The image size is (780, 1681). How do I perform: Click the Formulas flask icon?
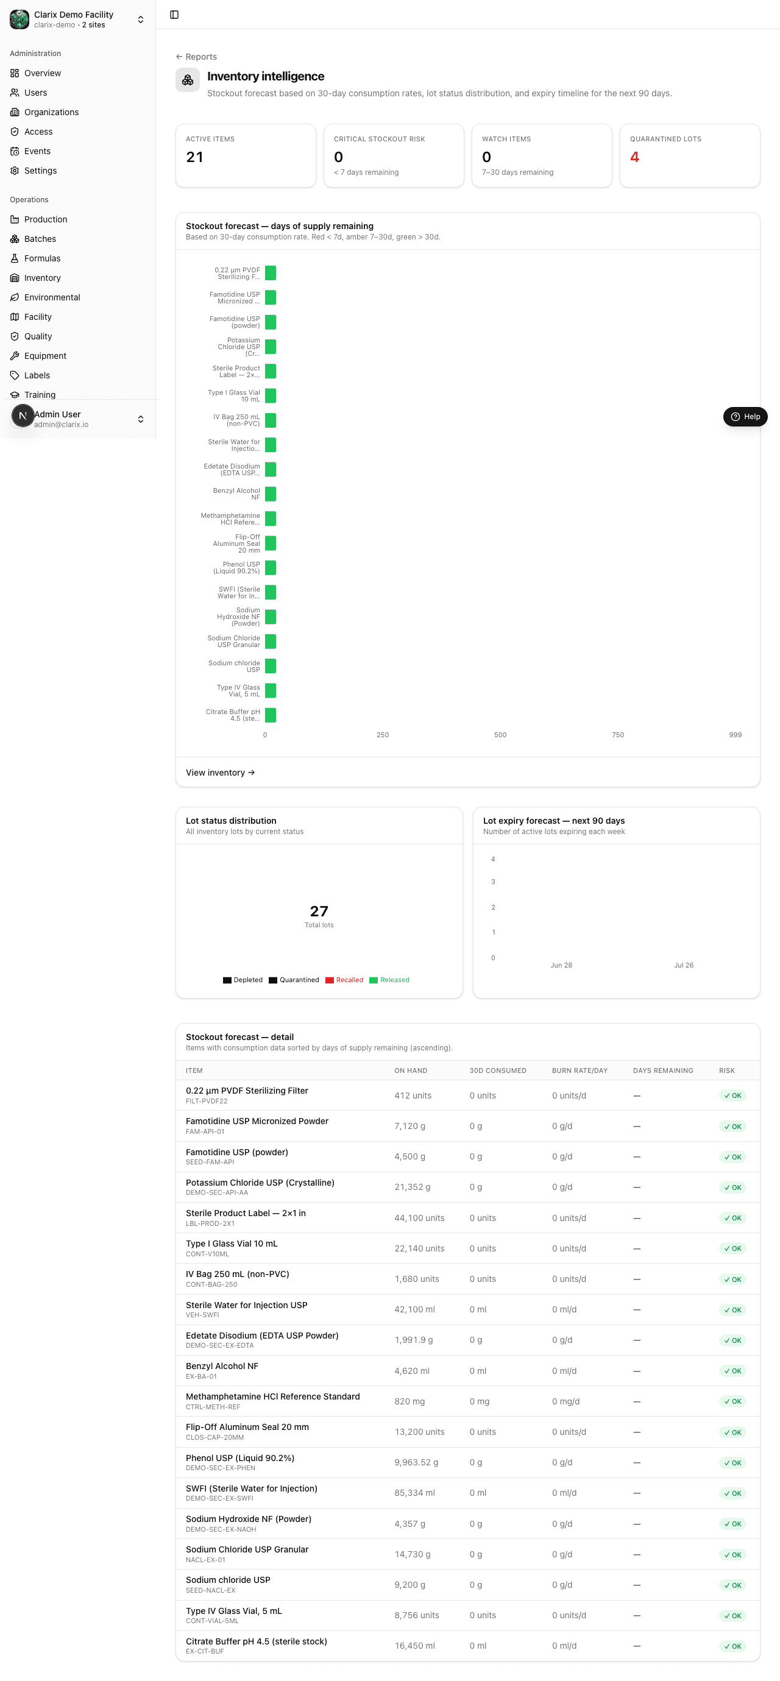pyautogui.click(x=15, y=258)
